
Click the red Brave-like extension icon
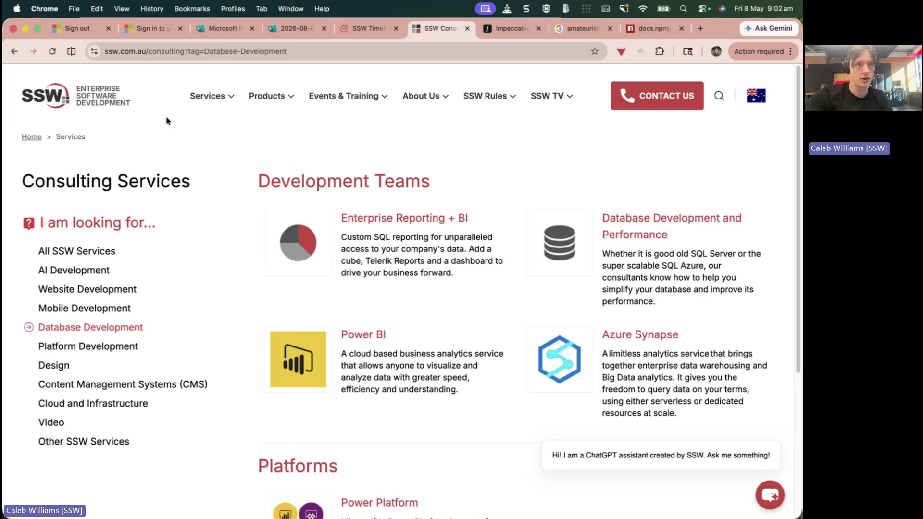(621, 51)
